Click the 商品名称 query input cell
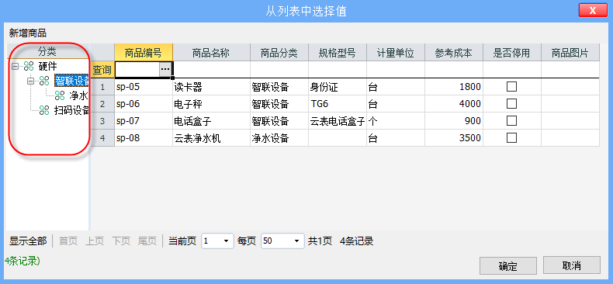 point(211,70)
